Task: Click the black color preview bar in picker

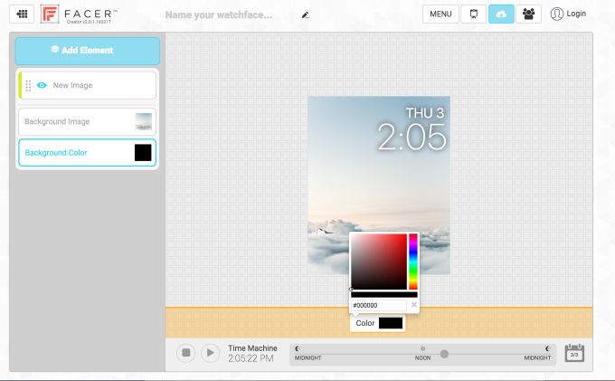Action: coord(384,295)
